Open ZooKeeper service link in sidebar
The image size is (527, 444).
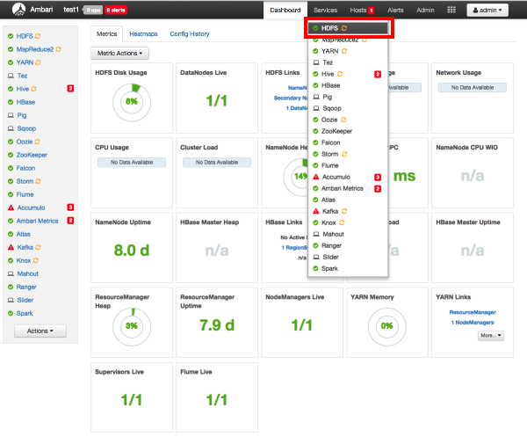point(32,155)
